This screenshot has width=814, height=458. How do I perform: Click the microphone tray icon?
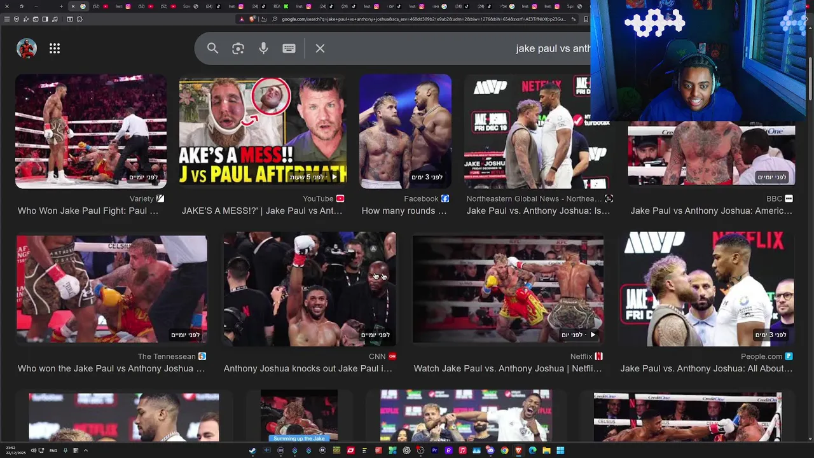pos(66,450)
